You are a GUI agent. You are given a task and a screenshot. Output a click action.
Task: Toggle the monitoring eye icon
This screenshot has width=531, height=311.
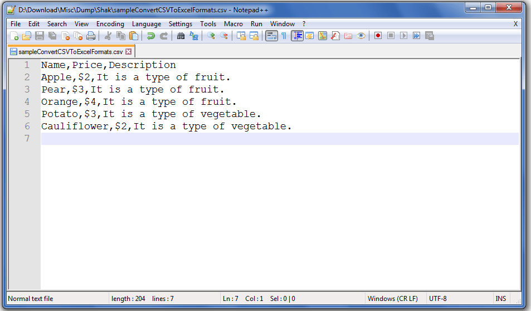point(361,36)
